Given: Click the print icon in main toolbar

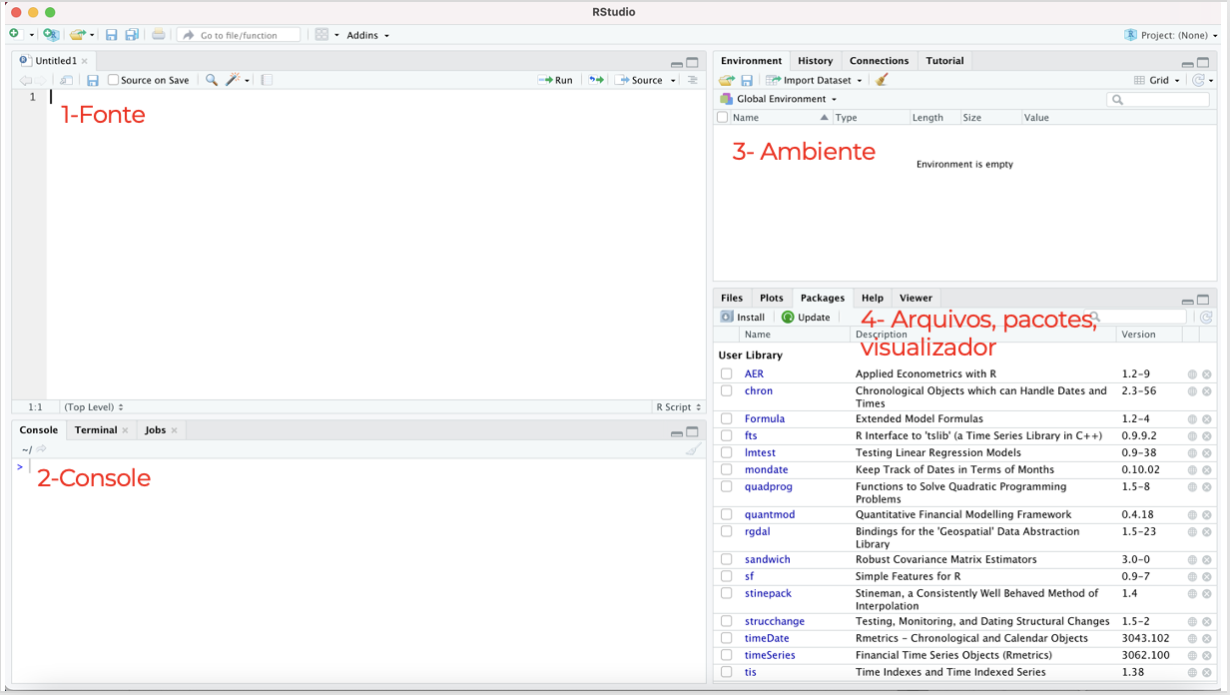Looking at the screenshot, I should coord(158,35).
